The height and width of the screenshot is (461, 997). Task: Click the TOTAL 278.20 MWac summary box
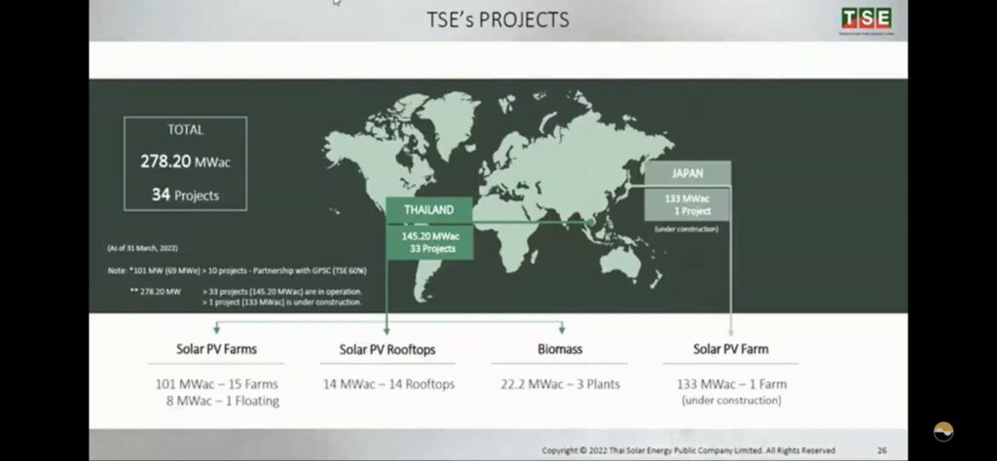185,163
